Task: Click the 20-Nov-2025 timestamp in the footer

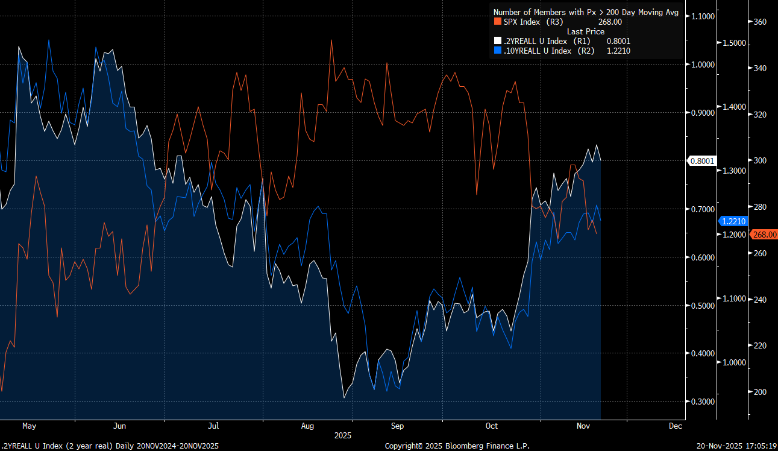Action: coord(736,446)
